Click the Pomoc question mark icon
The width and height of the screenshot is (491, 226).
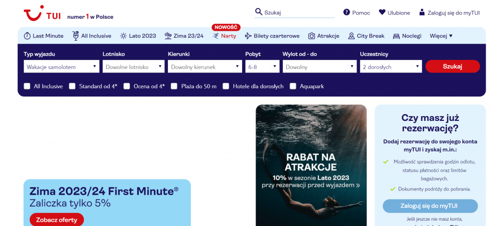coord(346,12)
